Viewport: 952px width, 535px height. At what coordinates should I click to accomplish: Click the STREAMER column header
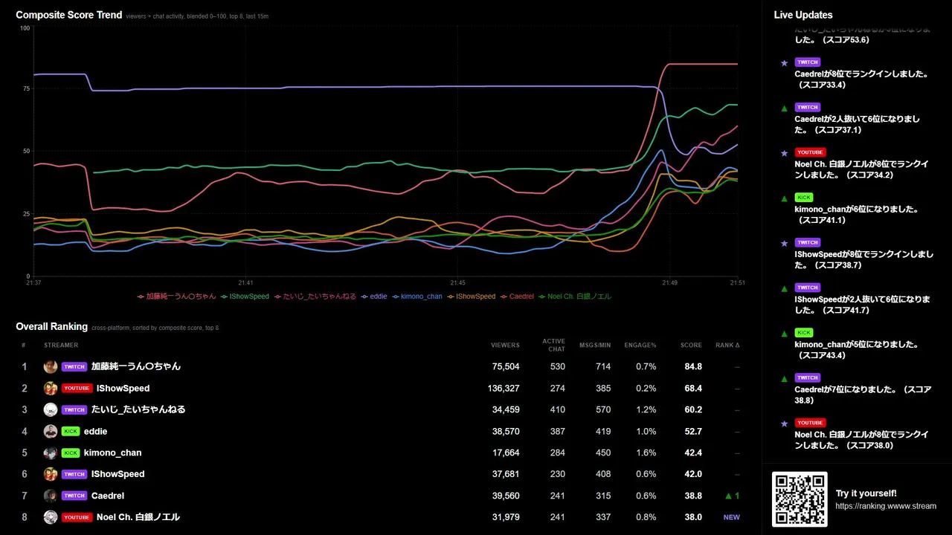pos(61,346)
